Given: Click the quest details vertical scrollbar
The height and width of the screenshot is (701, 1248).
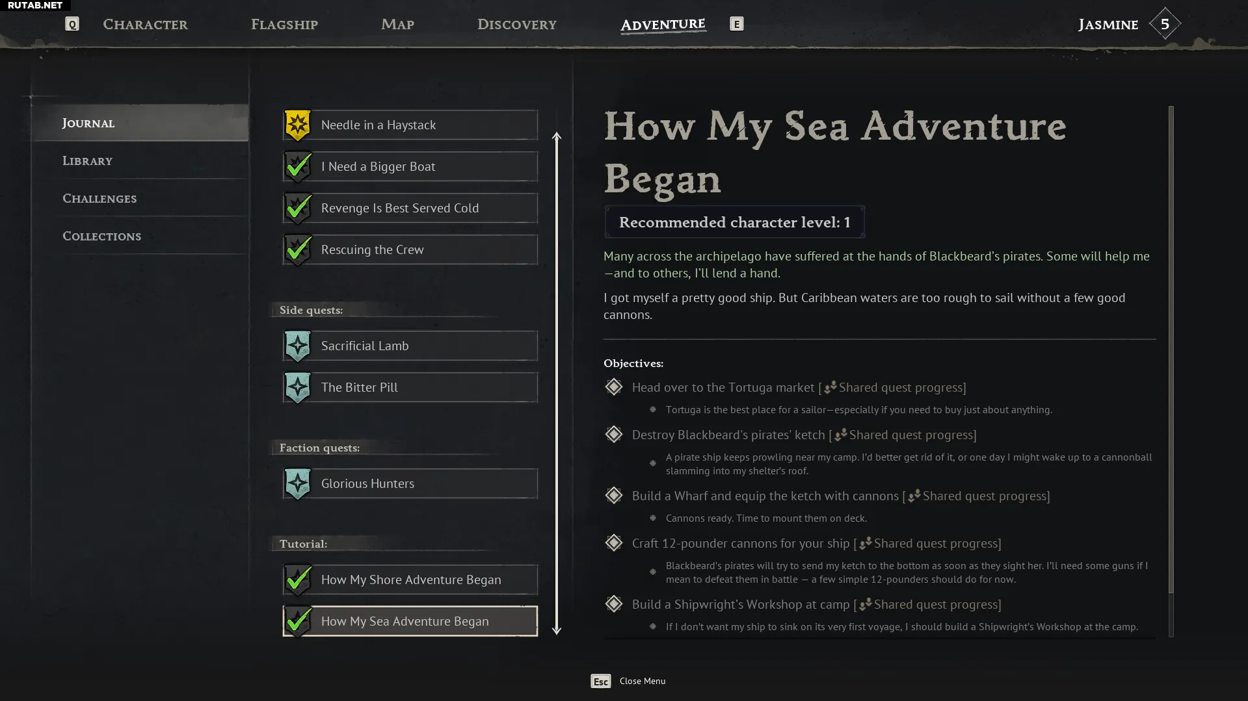Looking at the screenshot, I should coord(1171,351).
